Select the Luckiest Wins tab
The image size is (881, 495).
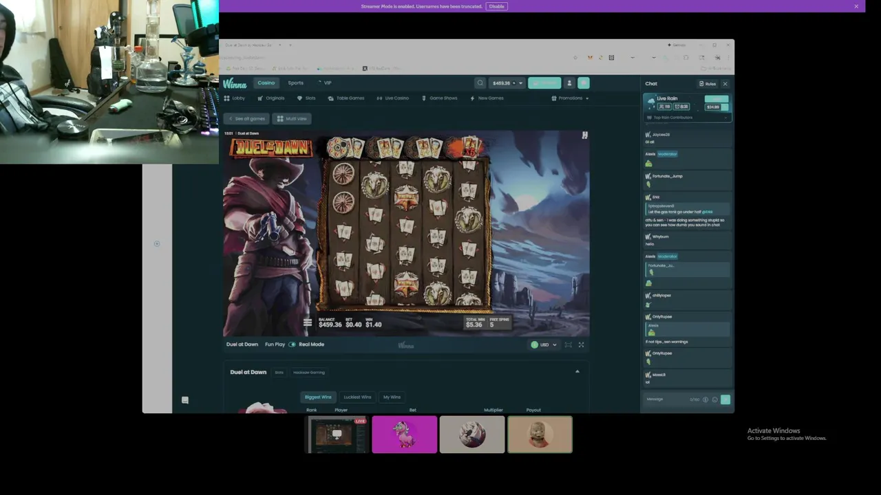[x=357, y=397]
